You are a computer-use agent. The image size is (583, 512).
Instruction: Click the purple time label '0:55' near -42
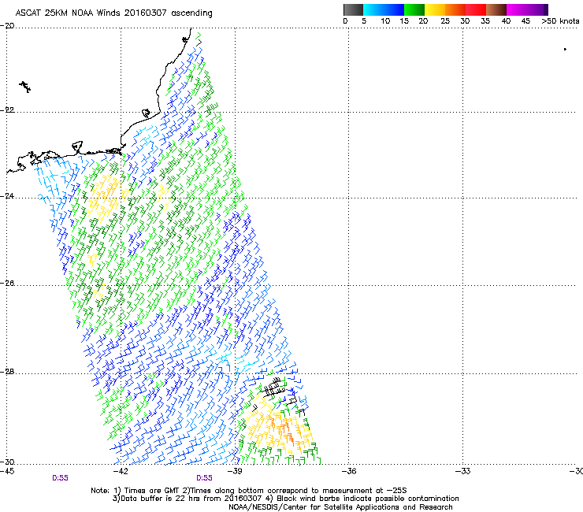tap(60, 478)
